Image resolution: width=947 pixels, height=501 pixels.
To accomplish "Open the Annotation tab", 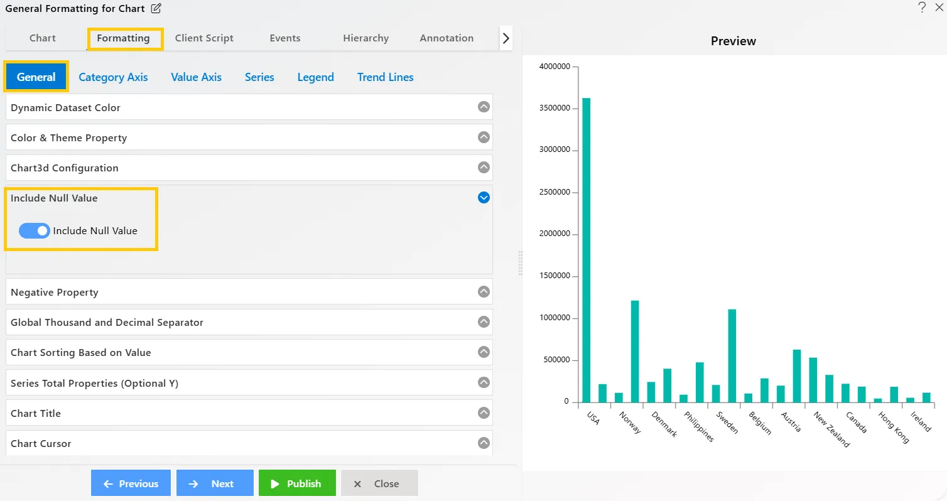I will tap(446, 38).
